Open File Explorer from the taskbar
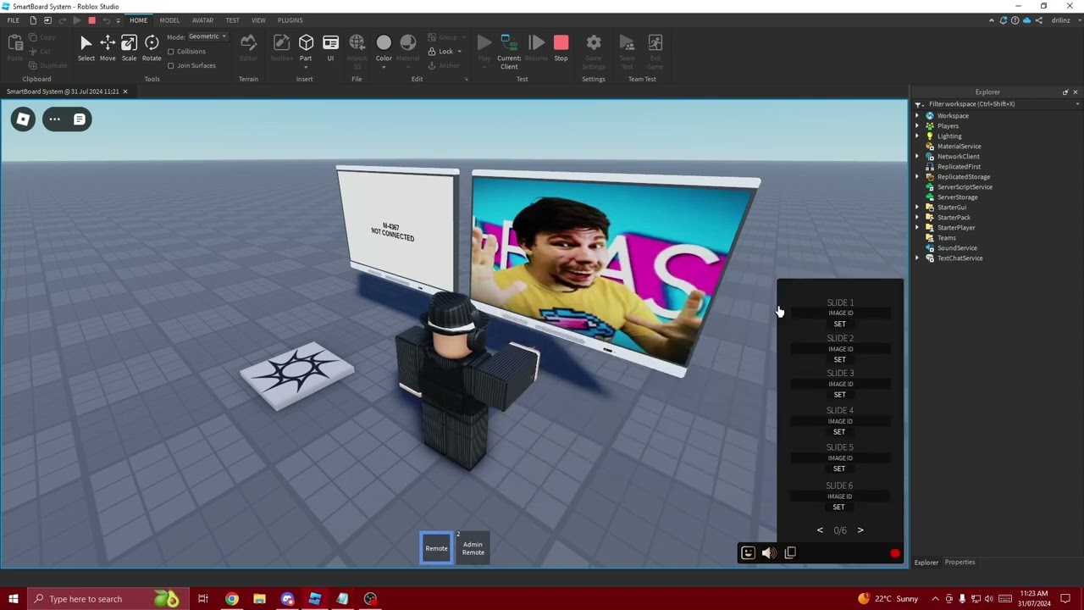The height and width of the screenshot is (610, 1084). 259,599
